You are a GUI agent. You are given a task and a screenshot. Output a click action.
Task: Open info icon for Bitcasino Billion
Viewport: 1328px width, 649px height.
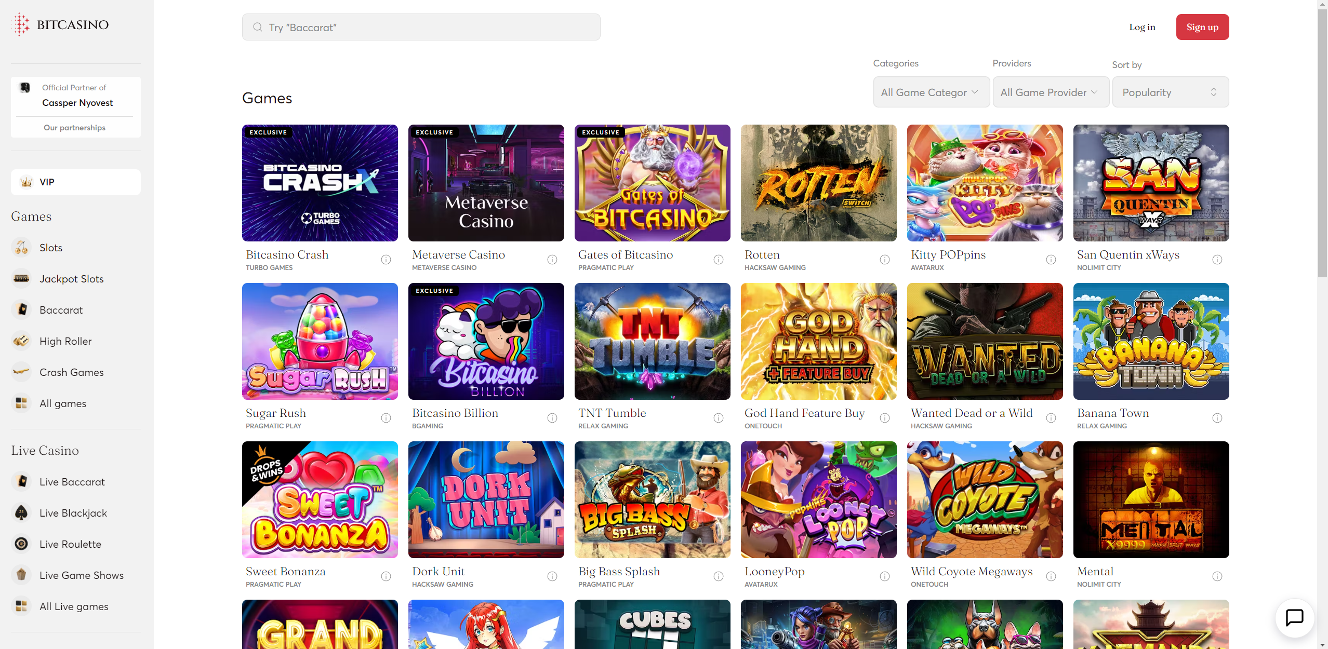(552, 418)
